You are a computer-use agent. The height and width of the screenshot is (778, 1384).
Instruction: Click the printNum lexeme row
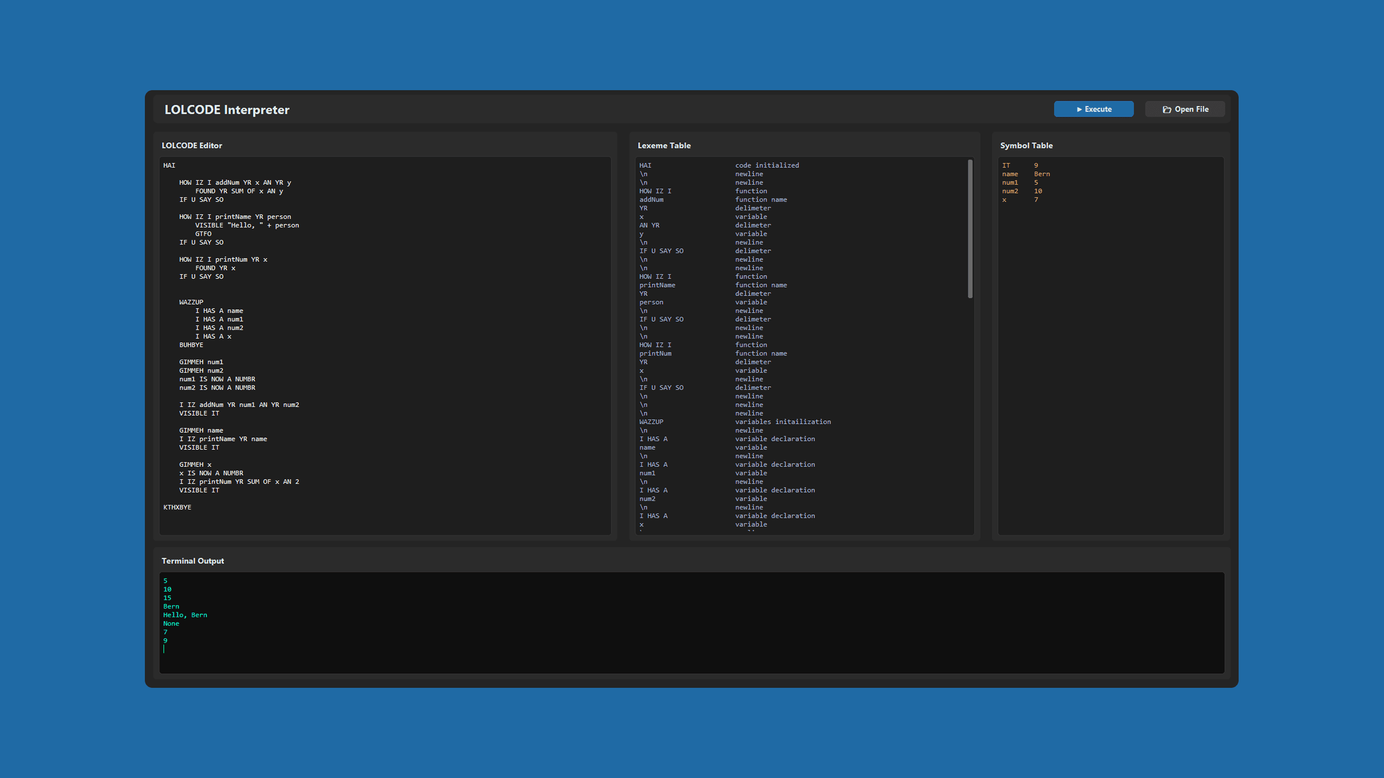[712, 354]
